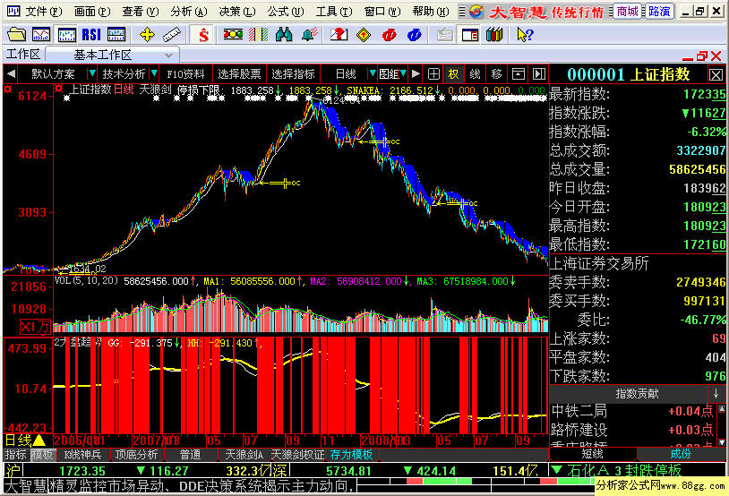Image resolution: width=729 pixels, height=496 pixels.
Task: Toggle the 线 drawing button
Action: point(476,74)
